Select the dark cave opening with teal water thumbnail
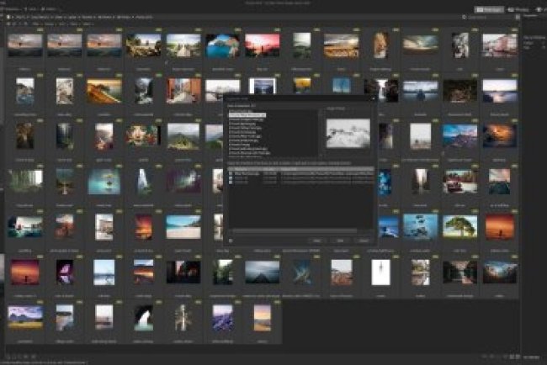This screenshot has height=365, width=547. point(144,318)
